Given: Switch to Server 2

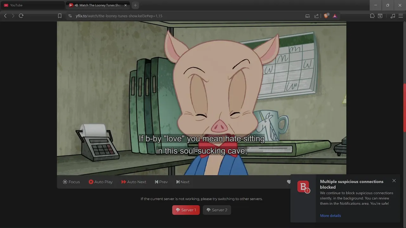Looking at the screenshot, I should pos(217,210).
